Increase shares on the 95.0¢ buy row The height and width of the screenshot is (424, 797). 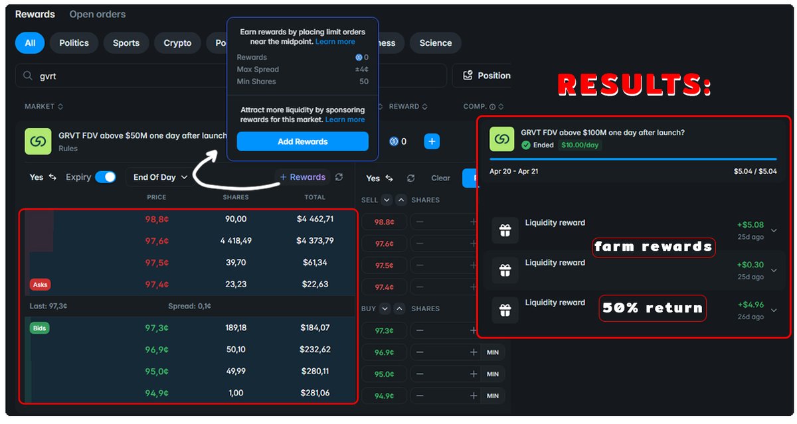[x=473, y=374]
